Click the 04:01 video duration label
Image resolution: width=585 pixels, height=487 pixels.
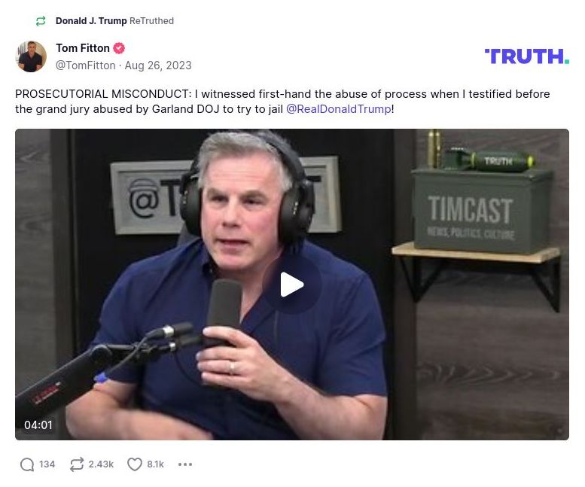pyautogui.click(x=38, y=425)
